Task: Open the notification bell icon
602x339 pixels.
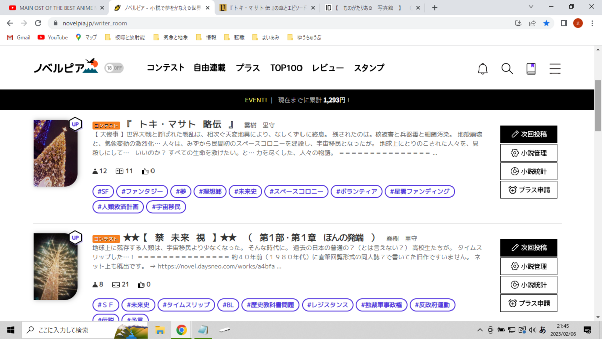Action: (482, 69)
